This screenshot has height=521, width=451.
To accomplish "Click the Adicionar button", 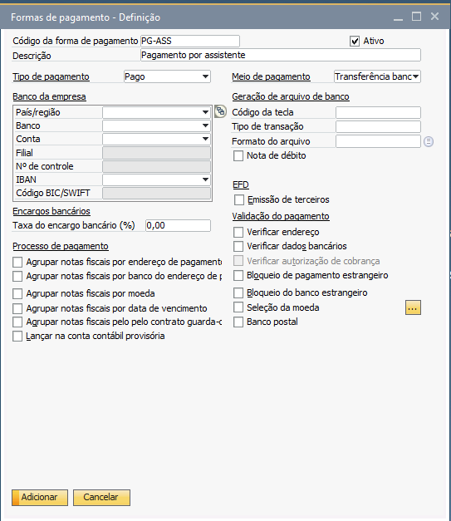I will tap(40, 498).
